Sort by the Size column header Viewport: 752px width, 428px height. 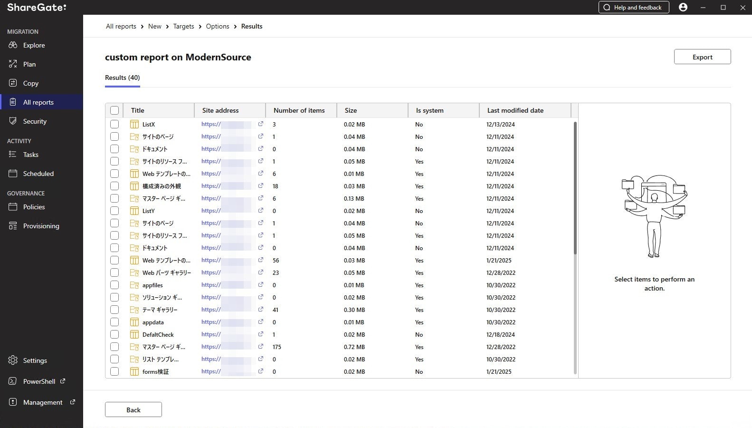click(372, 110)
